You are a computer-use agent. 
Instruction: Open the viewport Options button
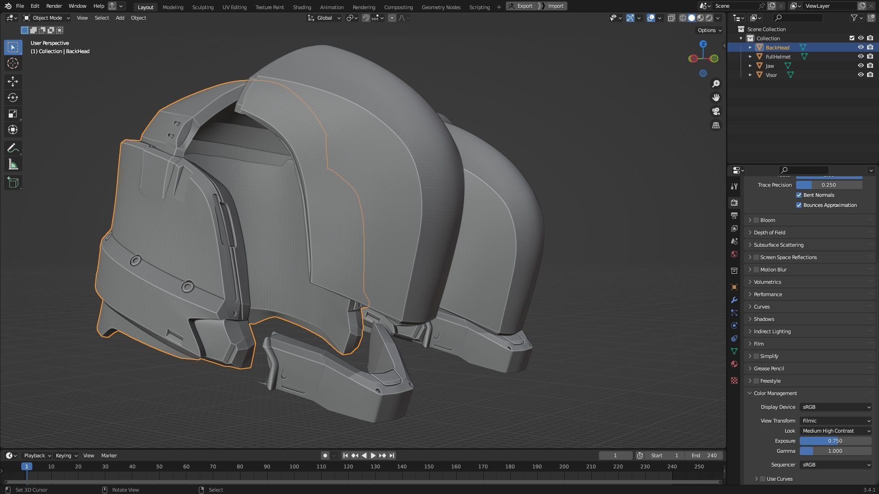[x=709, y=30]
